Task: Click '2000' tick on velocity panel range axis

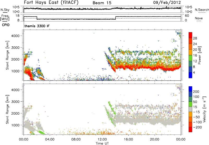Action: [15, 113]
